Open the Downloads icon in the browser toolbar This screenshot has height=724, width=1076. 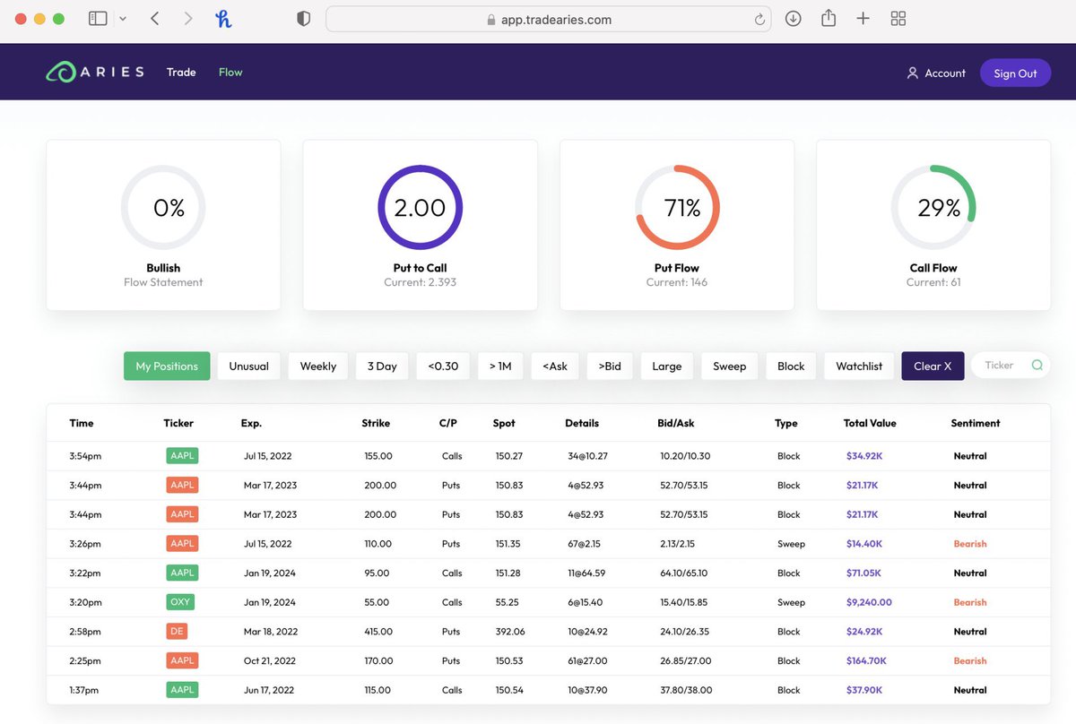tap(793, 17)
